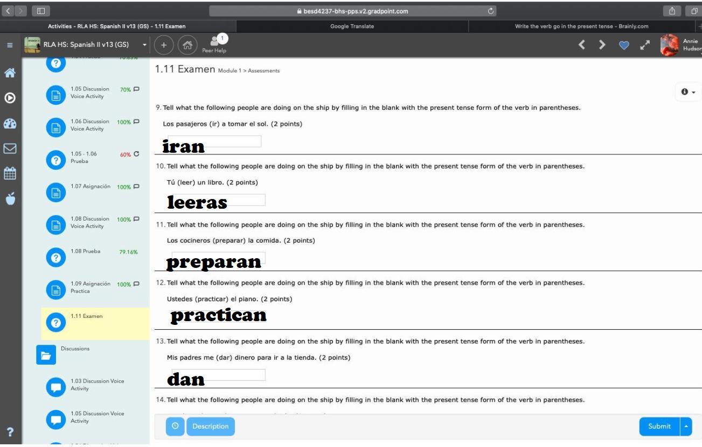This screenshot has width=702, height=447.
Task: Click the Safari address bar
Action: pyautogui.click(x=353, y=11)
